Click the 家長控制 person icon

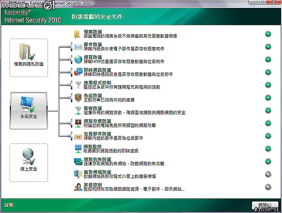pyautogui.click(x=78, y=187)
